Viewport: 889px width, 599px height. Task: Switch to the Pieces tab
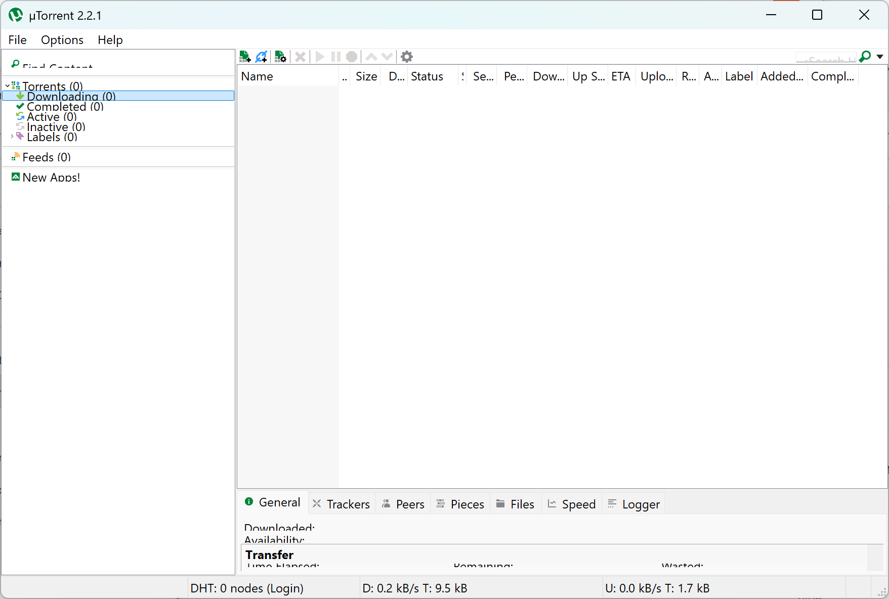(460, 504)
